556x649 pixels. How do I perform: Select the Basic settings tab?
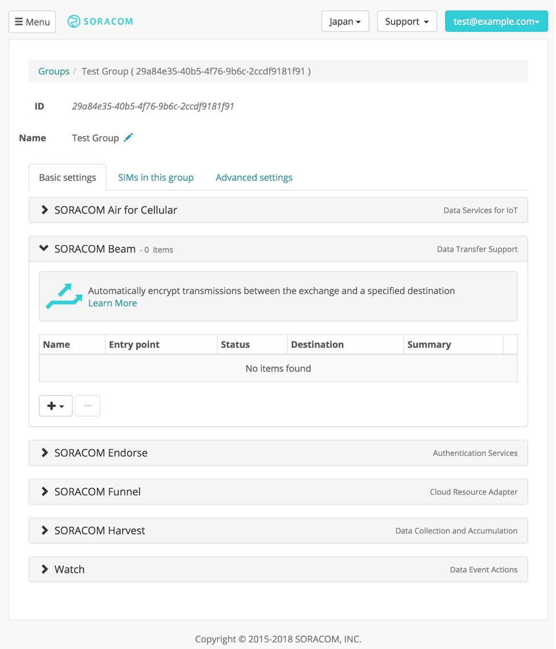click(67, 177)
